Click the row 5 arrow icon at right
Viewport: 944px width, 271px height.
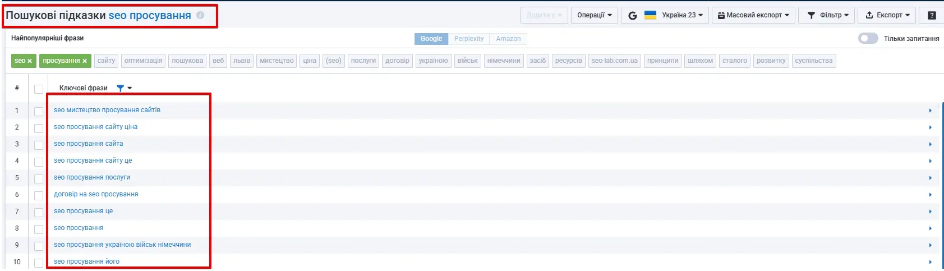click(x=930, y=178)
